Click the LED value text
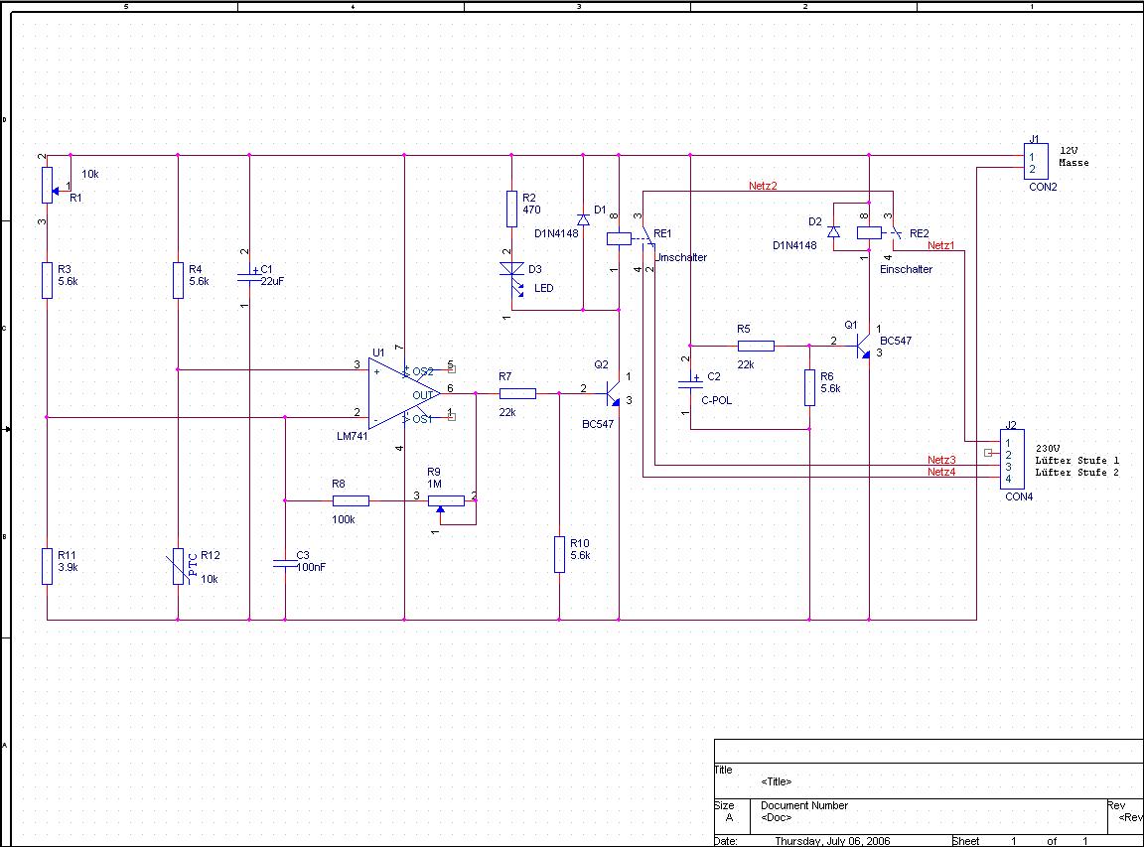 pyautogui.click(x=543, y=288)
